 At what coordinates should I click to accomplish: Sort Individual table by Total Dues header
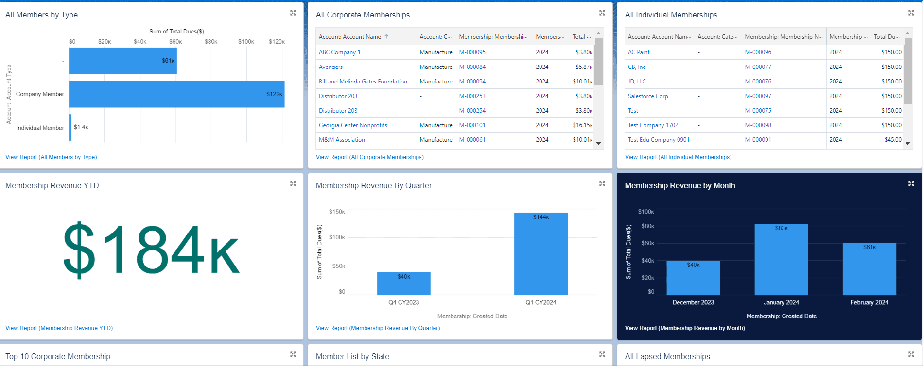pyautogui.click(x=887, y=36)
